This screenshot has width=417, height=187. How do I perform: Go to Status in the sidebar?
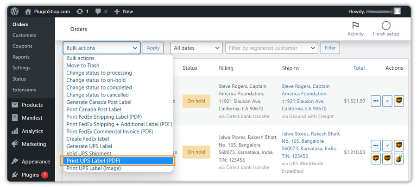[19, 79]
